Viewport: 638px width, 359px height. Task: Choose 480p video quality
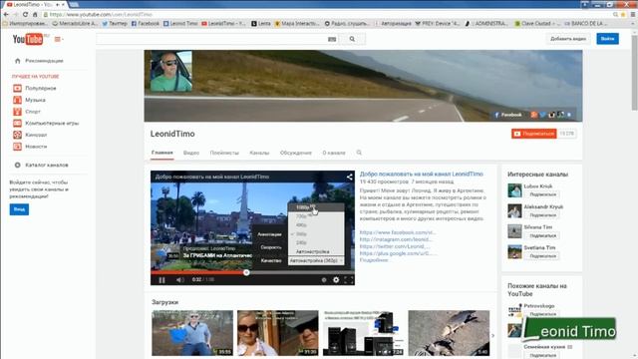[316, 225]
